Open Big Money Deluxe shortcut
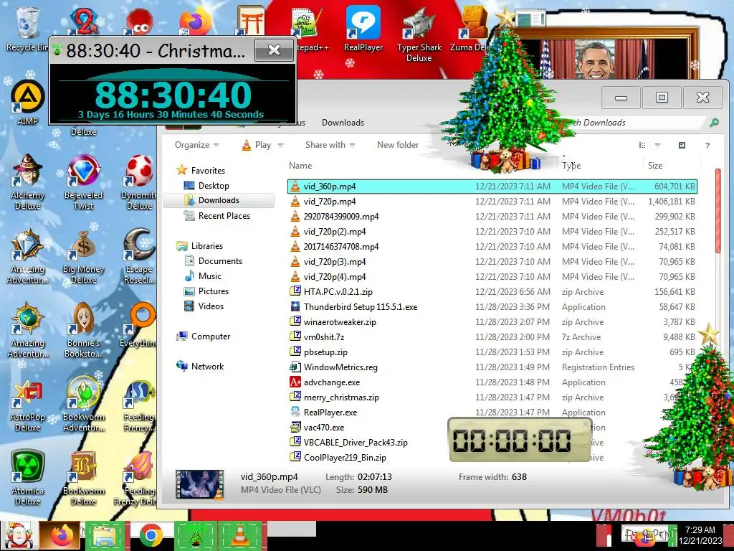 tap(83, 256)
